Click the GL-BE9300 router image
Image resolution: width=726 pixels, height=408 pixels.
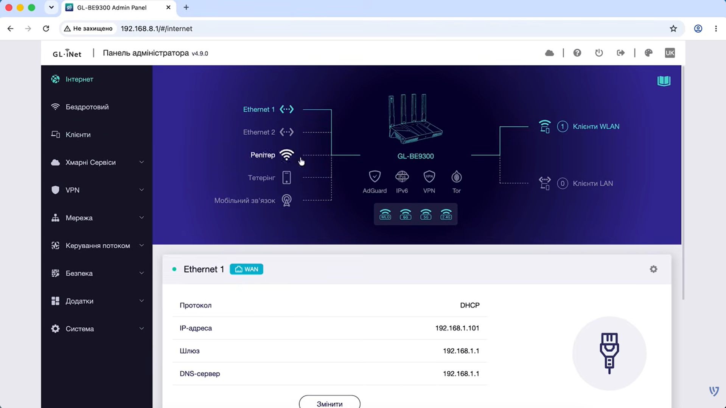point(415,119)
